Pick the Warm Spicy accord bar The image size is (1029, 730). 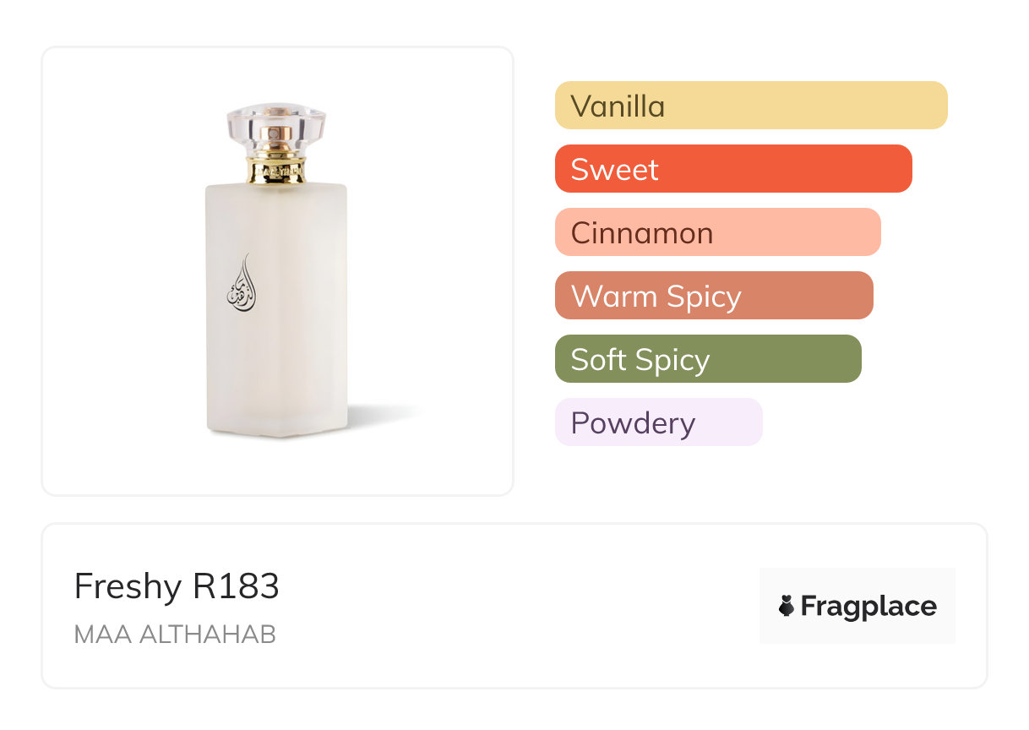(713, 296)
